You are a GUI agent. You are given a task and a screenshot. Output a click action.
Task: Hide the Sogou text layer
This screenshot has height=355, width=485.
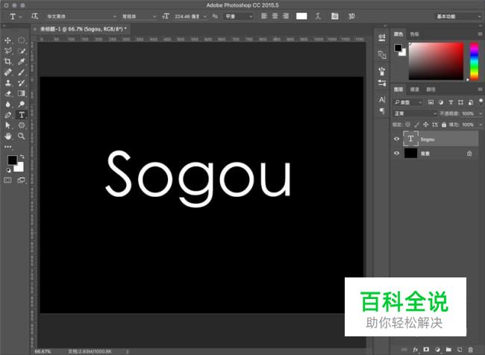(x=396, y=139)
